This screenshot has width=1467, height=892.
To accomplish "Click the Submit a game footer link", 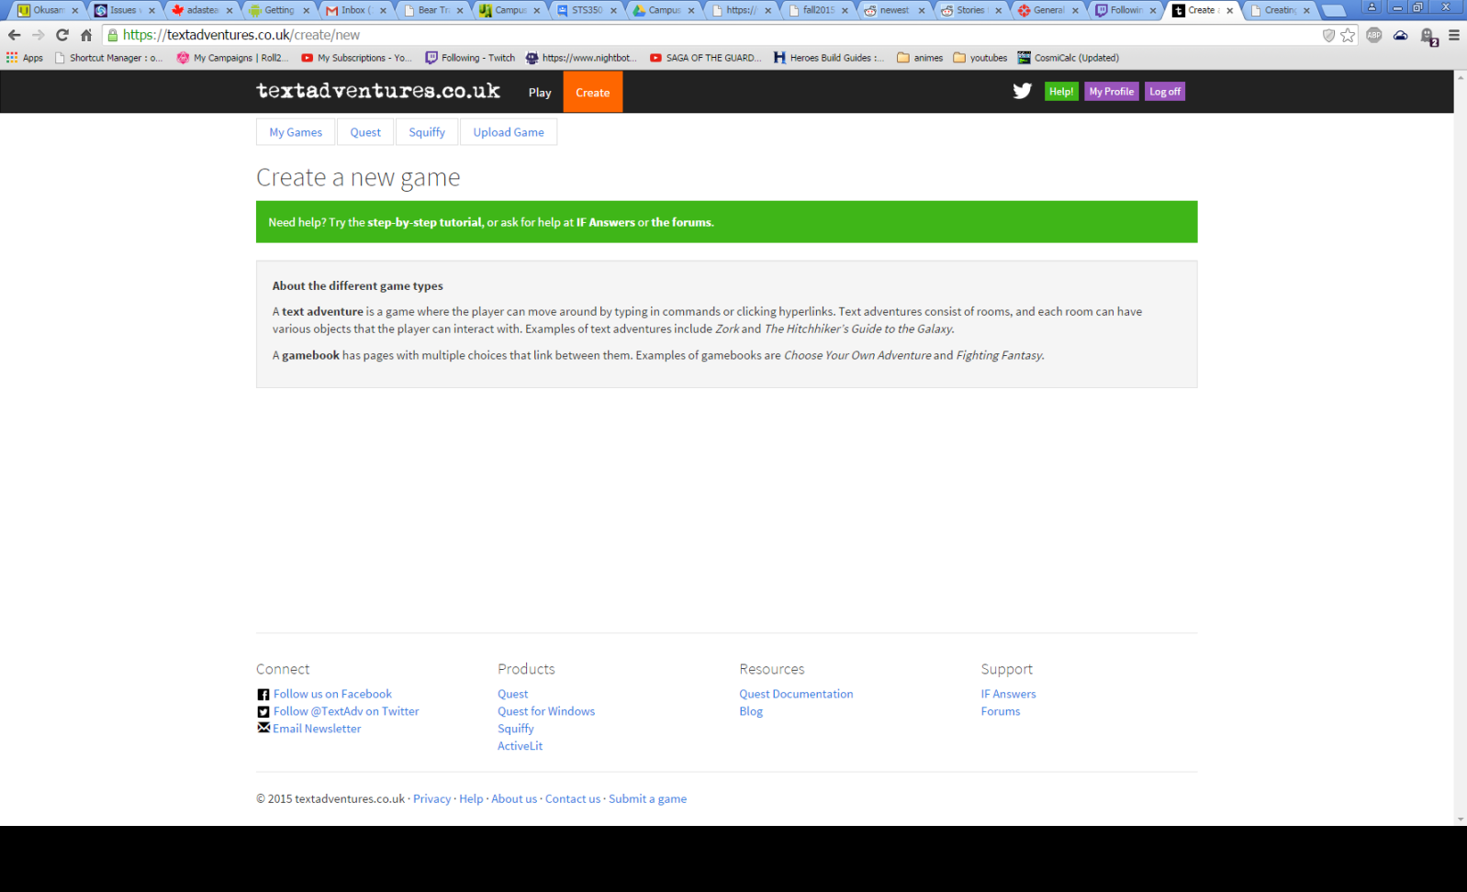I will click(x=647, y=798).
